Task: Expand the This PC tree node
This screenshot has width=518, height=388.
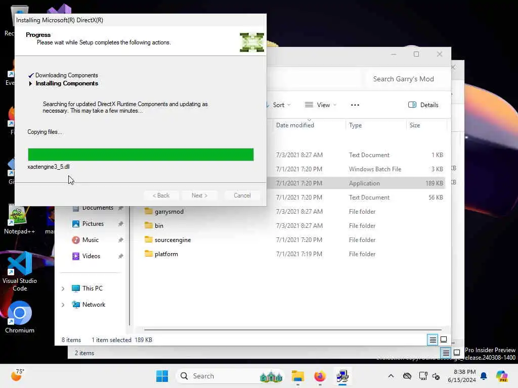Action: (63, 288)
